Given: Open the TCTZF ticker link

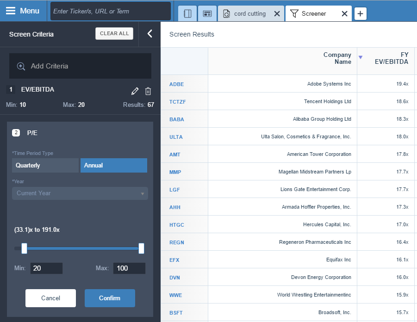Looking at the screenshot, I should point(178,102).
